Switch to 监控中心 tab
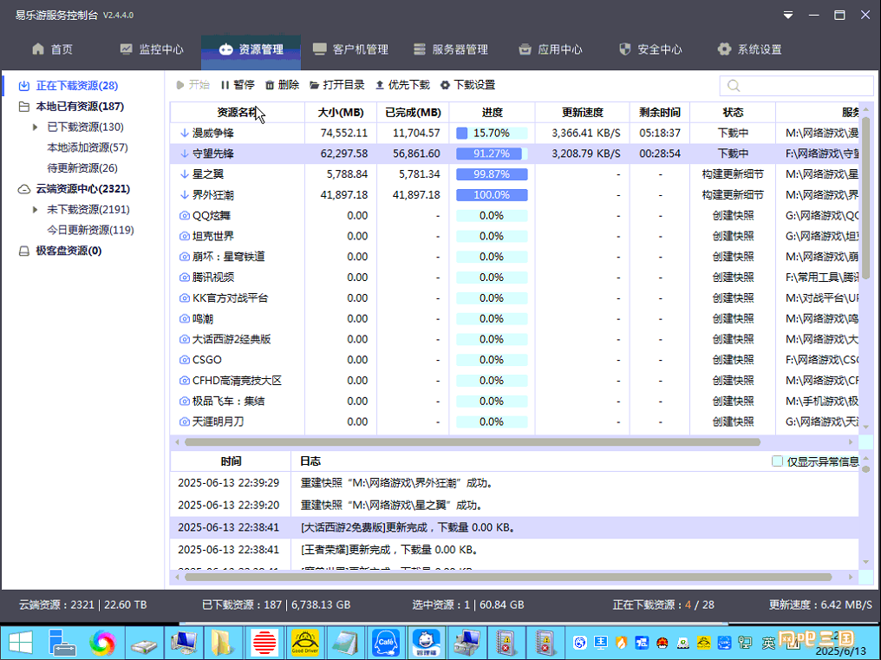This screenshot has height=660, width=881. click(x=152, y=49)
